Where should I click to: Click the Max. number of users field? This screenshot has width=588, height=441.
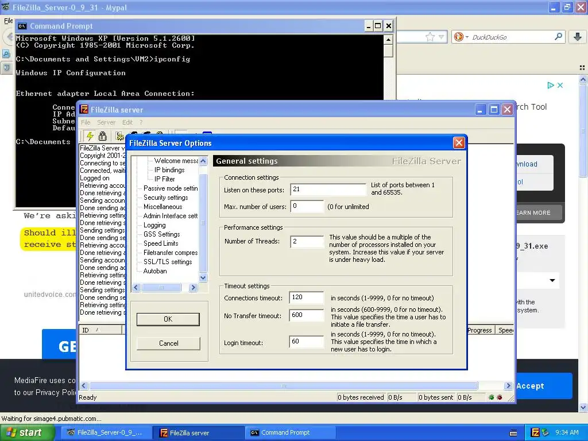click(x=307, y=206)
